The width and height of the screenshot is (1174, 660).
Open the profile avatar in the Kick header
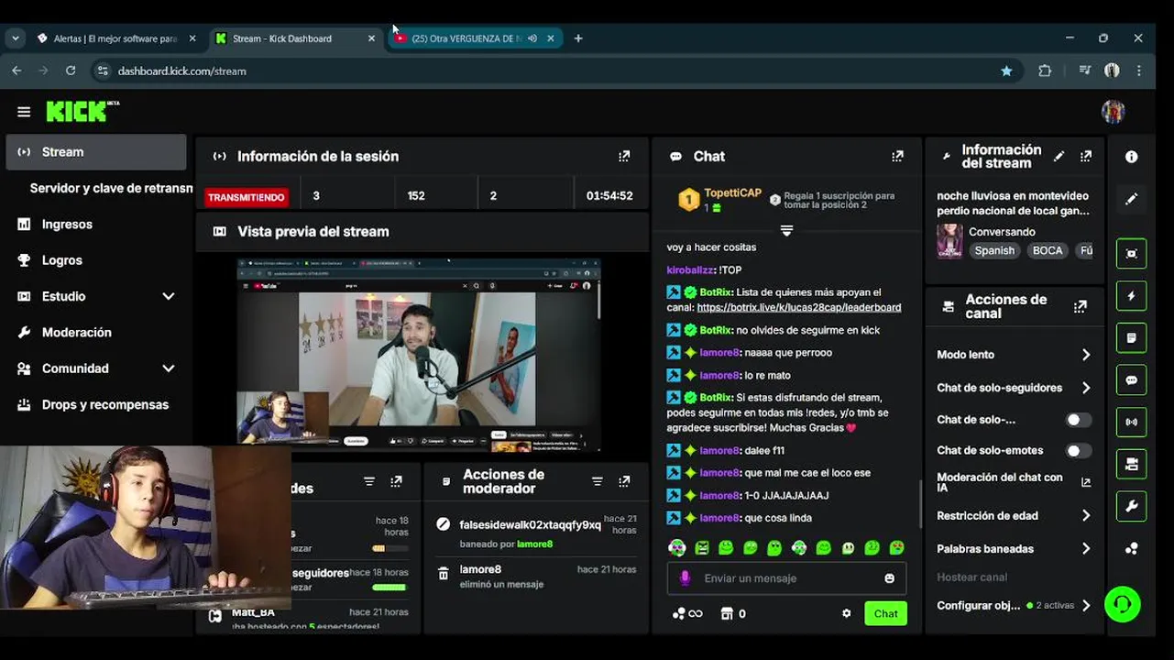click(x=1113, y=112)
